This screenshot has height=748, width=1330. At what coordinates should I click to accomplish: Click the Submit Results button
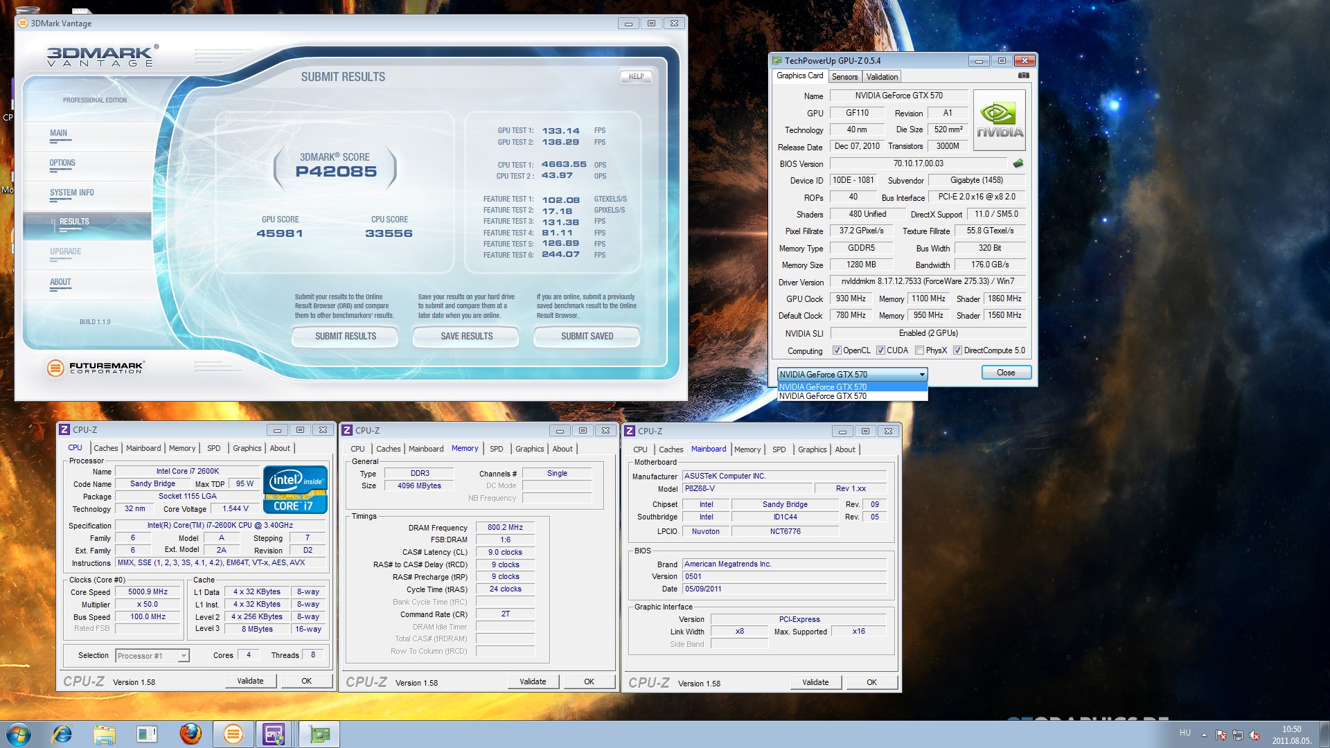point(345,337)
